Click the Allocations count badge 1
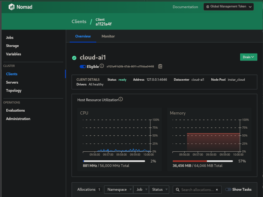Screen dimensions: 263x197 coord(99,189)
